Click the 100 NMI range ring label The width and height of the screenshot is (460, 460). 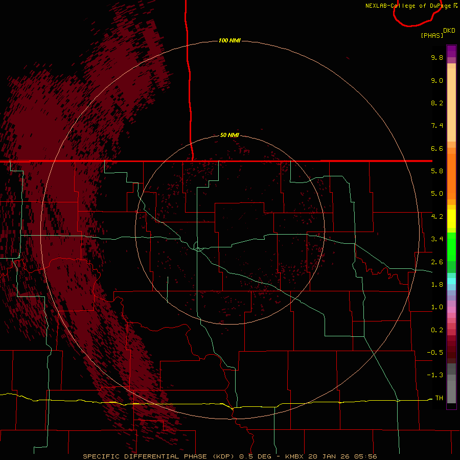point(229,40)
